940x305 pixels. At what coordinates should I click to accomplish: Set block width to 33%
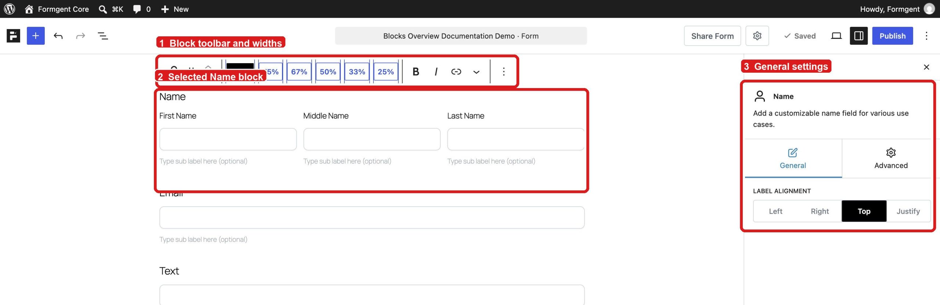(x=357, y=72)
